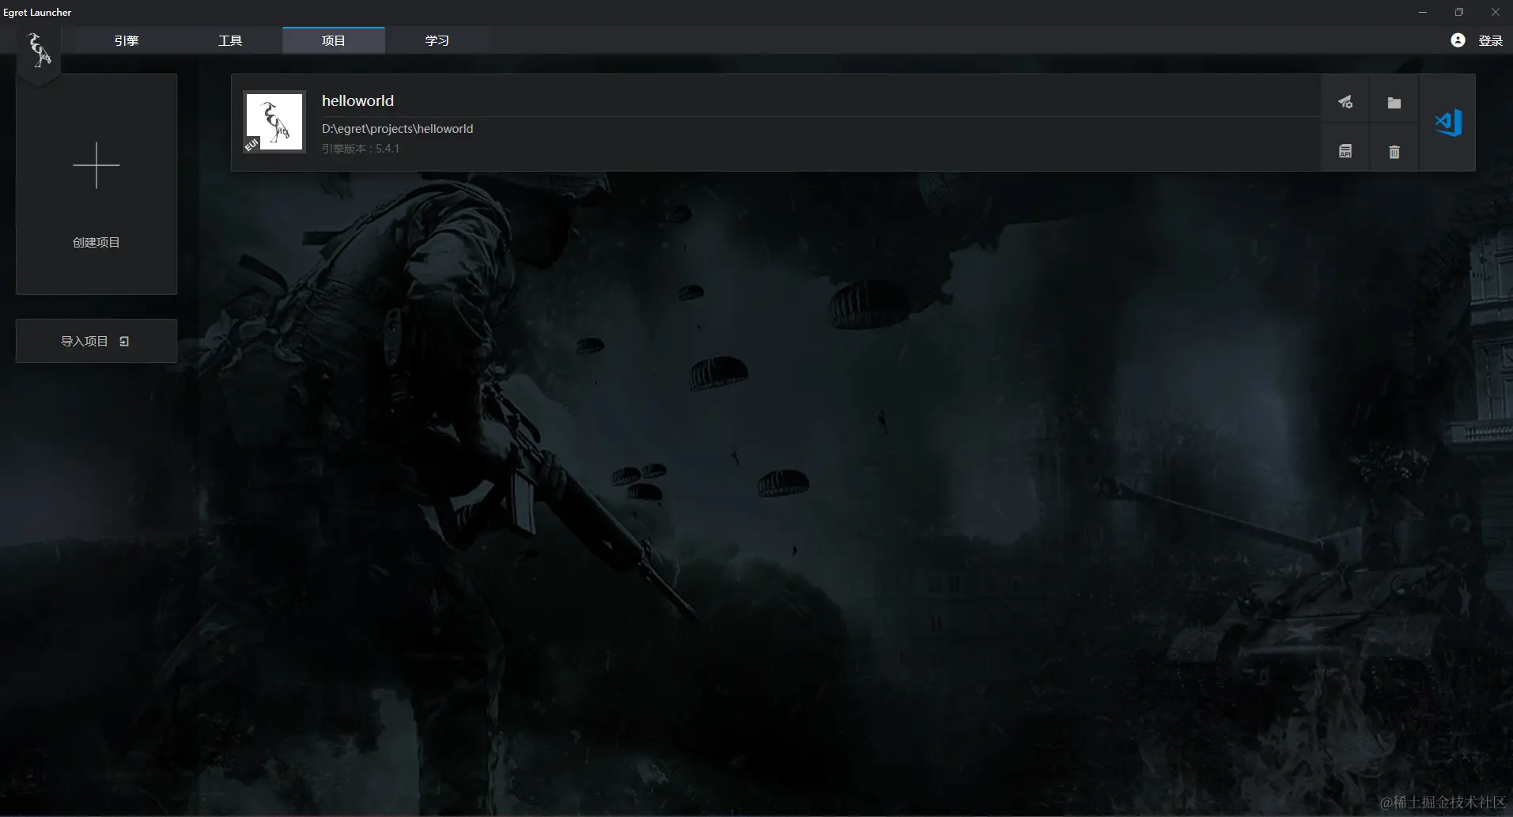Open the helloworld publish settings icon
Screen dimensions: 1513x817
point(1345,102)
